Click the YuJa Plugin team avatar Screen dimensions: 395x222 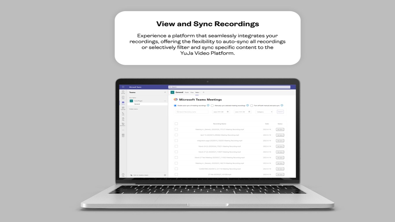pyautogui.click(x=131, y=101)
